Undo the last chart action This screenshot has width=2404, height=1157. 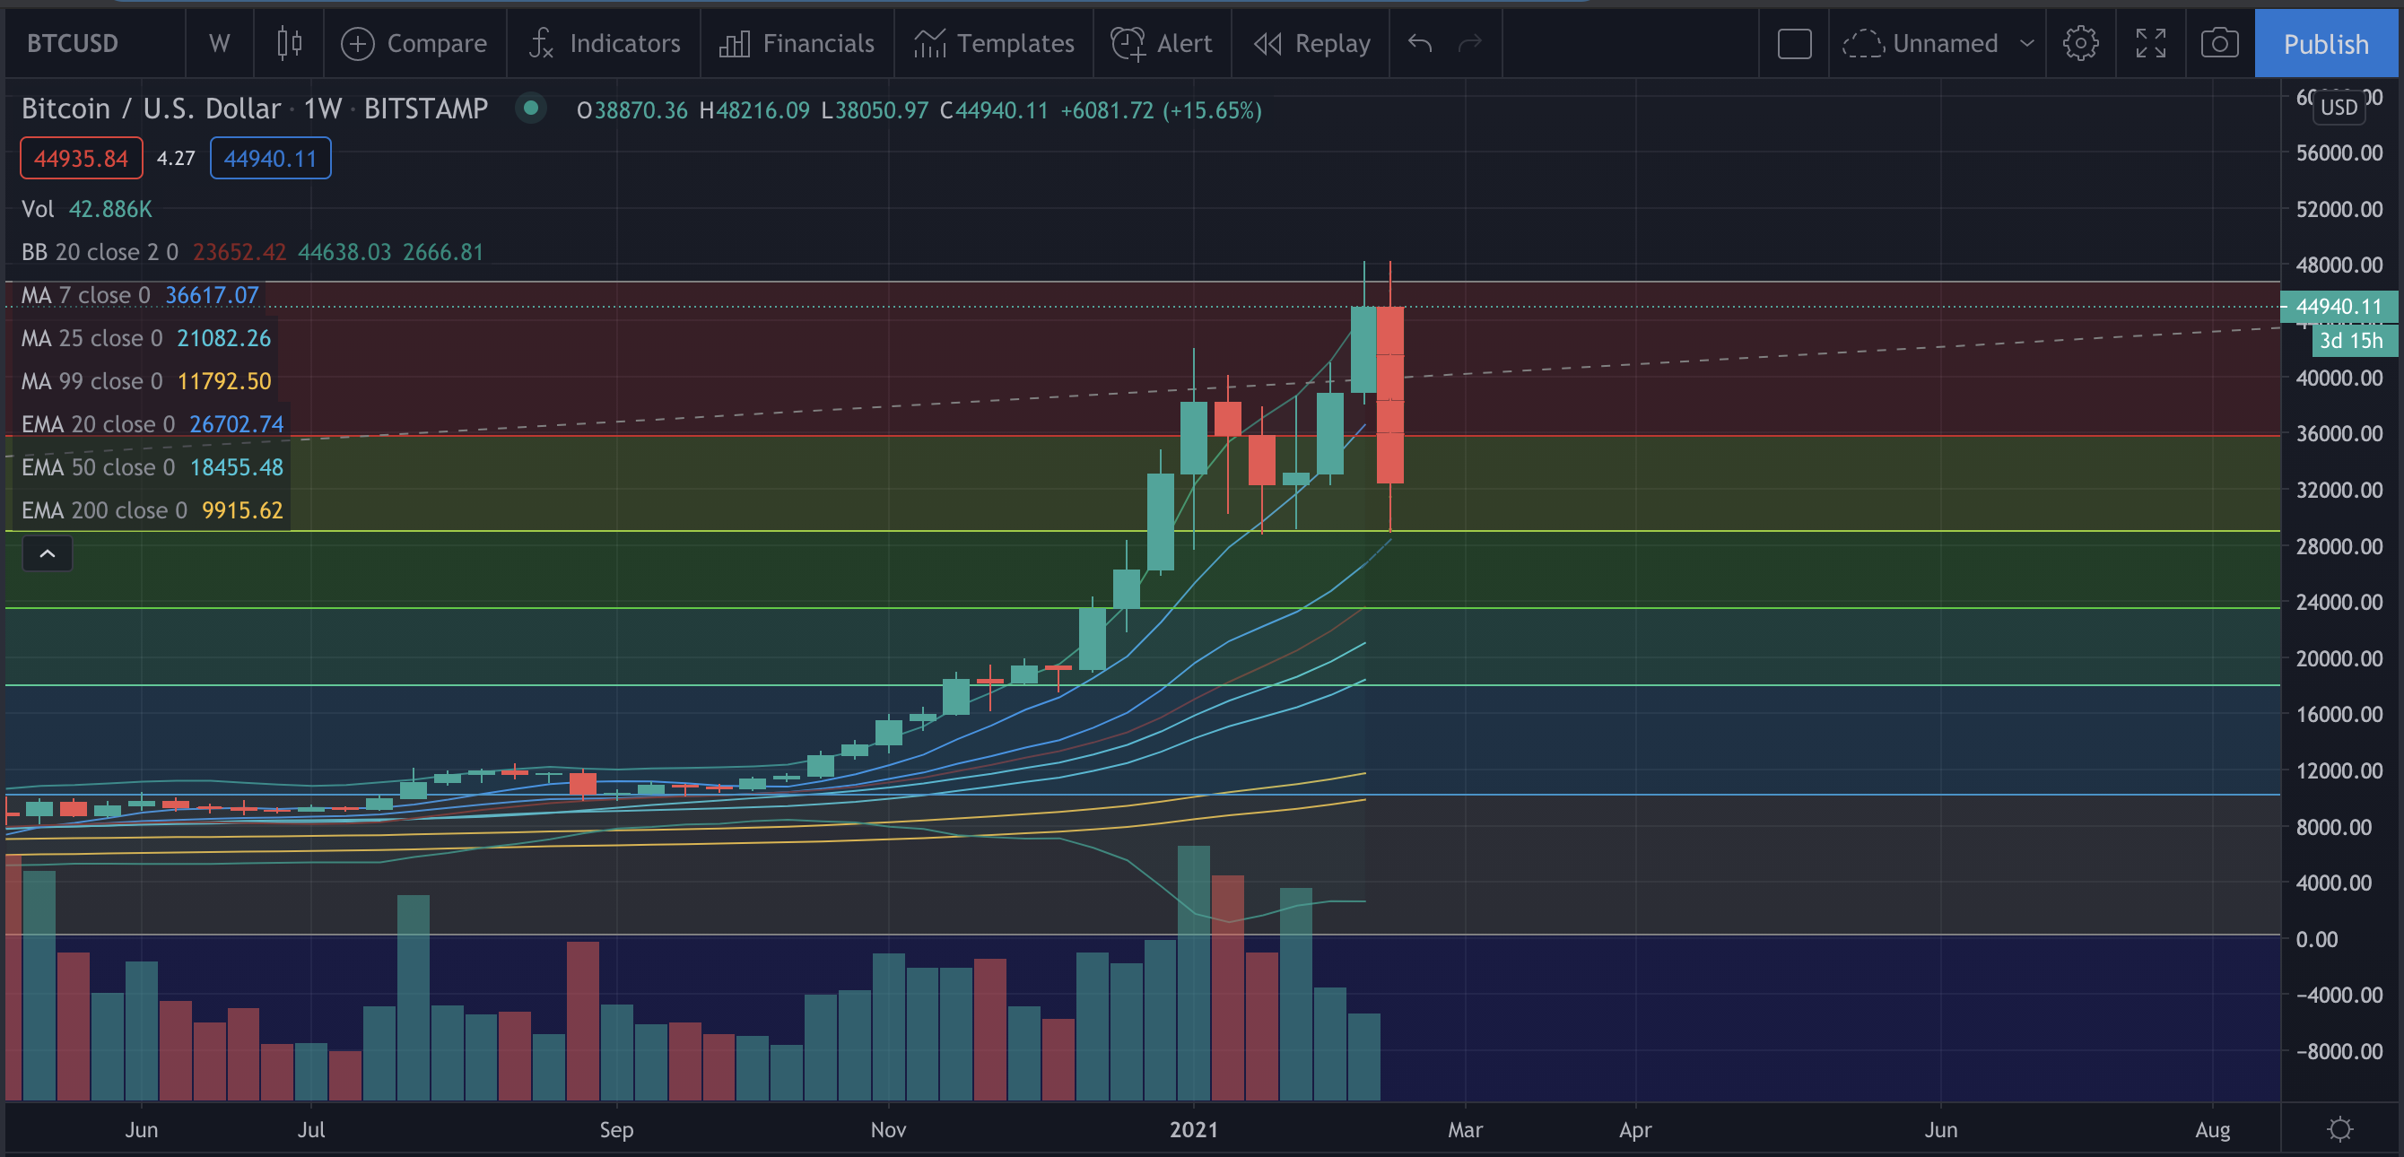point(1419,43)
